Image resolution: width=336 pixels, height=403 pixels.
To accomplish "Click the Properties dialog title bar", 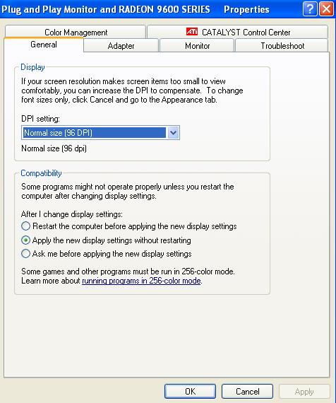I will pyautogui.click(x=152, y=9).
